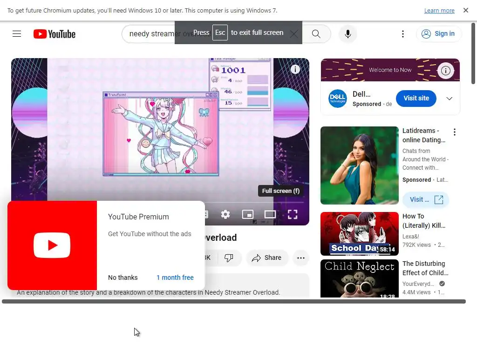The height and width of the screenshot is (357, 477).
Task: Share this video
Action: pyautogui.click(x=266, y=258)
